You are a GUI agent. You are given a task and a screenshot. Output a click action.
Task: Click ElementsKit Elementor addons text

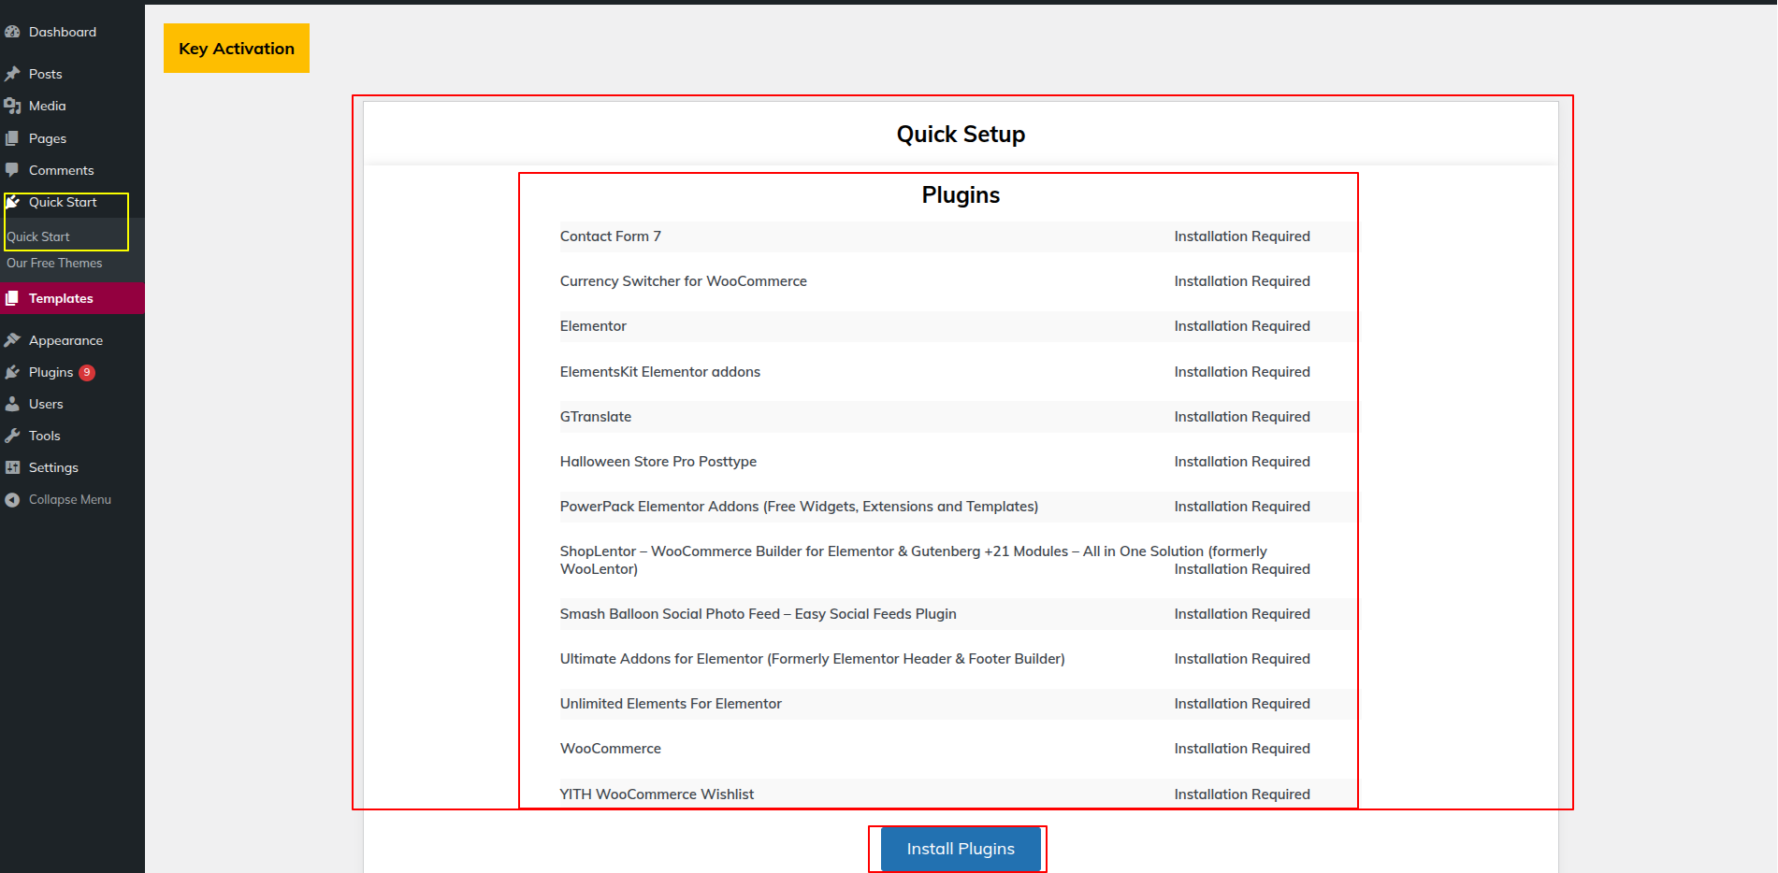[660, 372]
